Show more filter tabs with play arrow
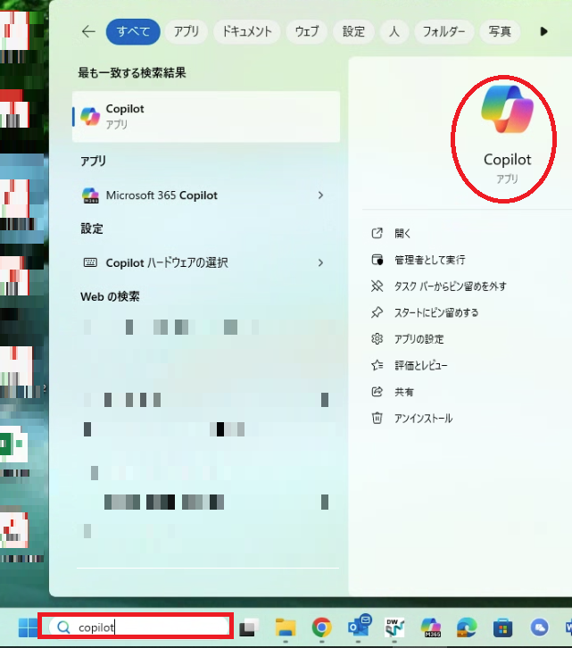572x648 pixels. (543, 31)
